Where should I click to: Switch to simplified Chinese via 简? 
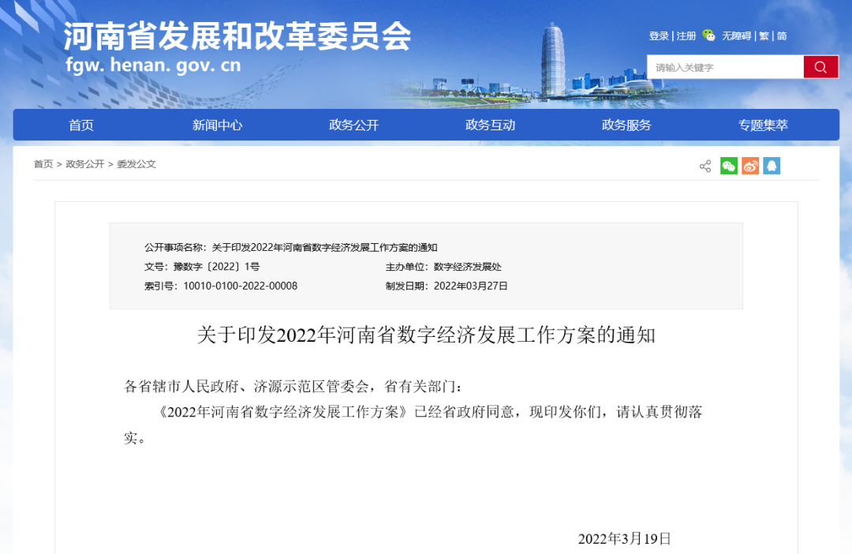pyautogui.click(x=782, y=36)
